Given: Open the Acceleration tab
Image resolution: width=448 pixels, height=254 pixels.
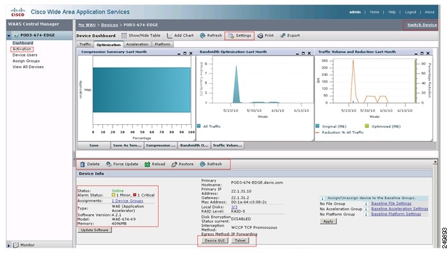Looking at the screenshot, I should [137, 44].
